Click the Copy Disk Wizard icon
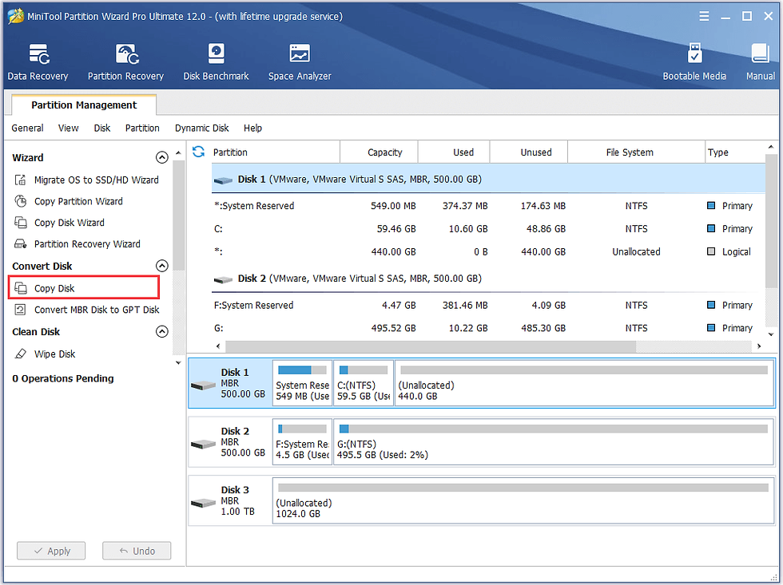 (x=20, y=223)
